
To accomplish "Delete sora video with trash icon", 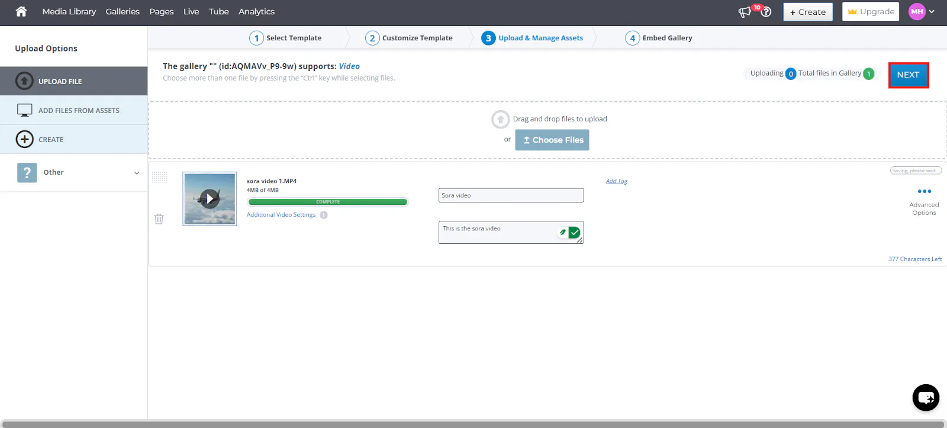I will point(159,218).
